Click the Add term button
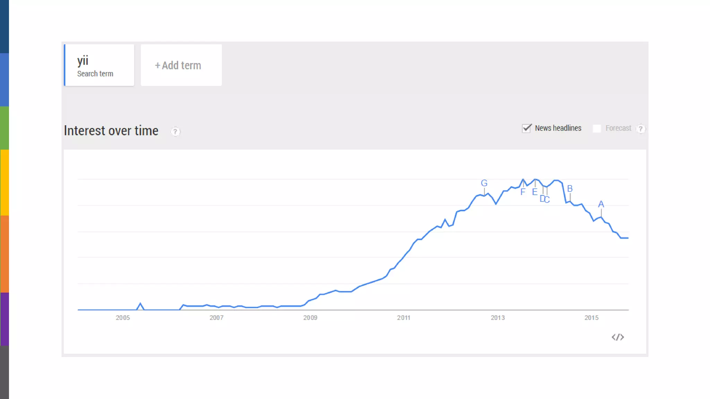Image resolution: width=710 pixels, height=399 pixels. tap(181, 65)
